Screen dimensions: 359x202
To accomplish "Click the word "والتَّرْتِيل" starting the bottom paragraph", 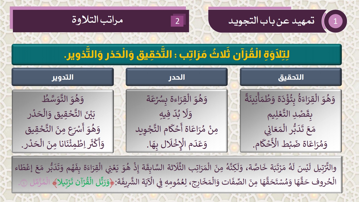I will pyautogui.click(x=327, y=169).
